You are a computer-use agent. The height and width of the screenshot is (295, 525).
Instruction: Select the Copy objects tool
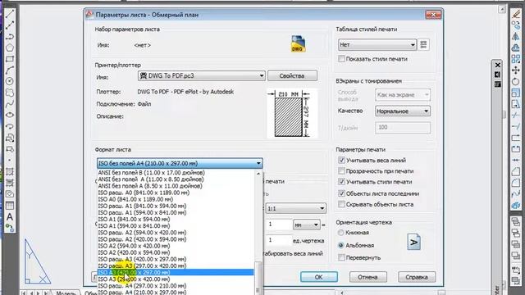point(516,25)
